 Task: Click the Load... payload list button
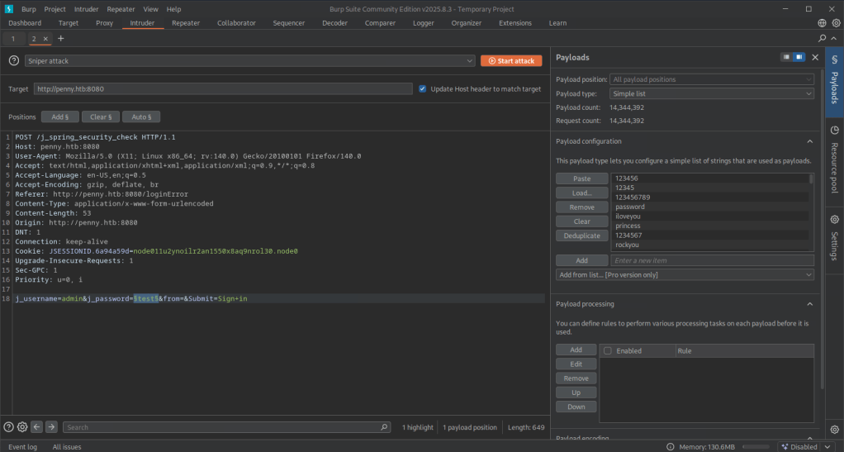click(x=581, y=193)
